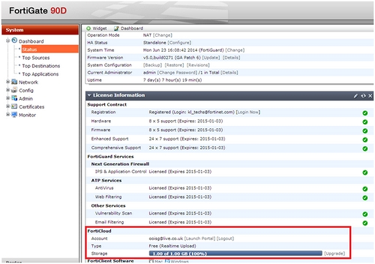Image resolution: width=375 pixels, height=264 pixels.
Task: Click Support Contract heading text
Action: pos(107,105)
